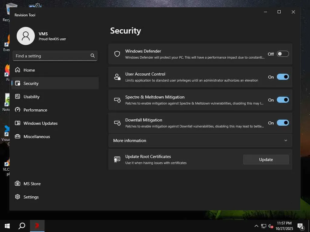The width and height of the screenshot is (310, 232).
Task: Click the 'Use it when having issues' description
Action: coord(156,163)
